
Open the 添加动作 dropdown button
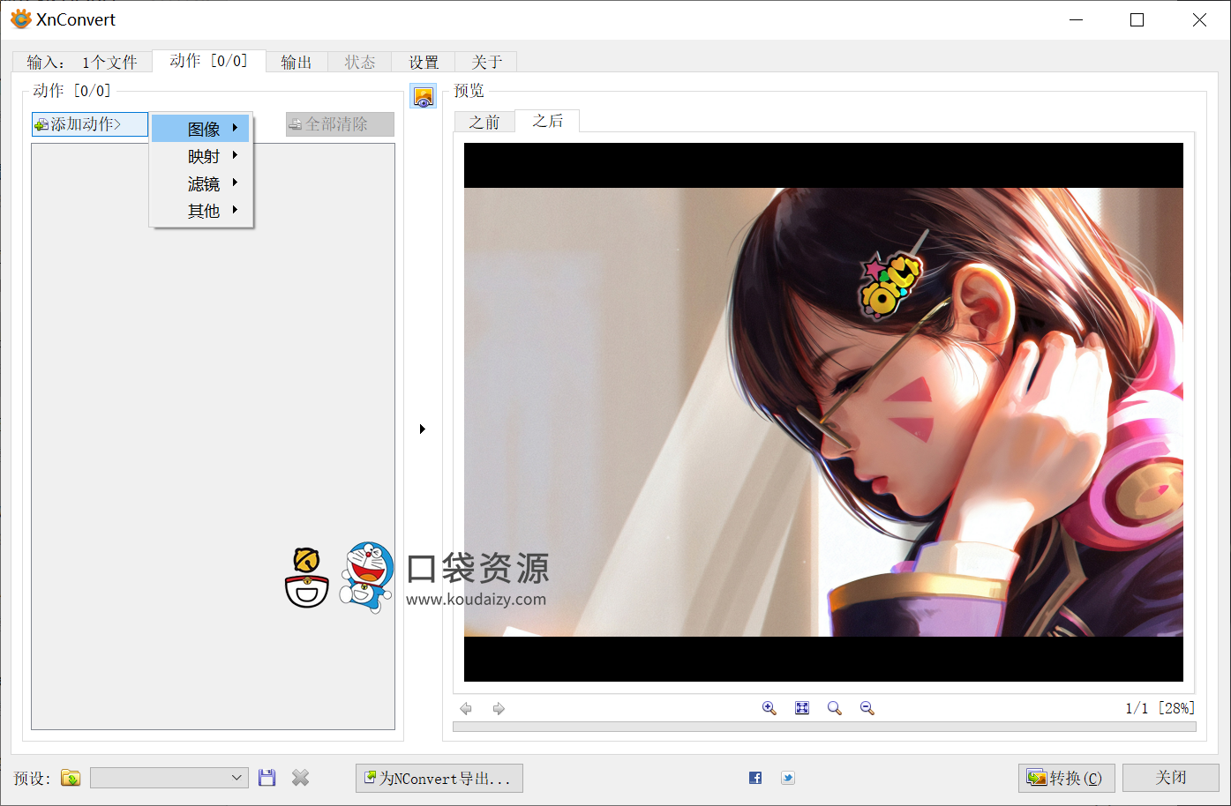90,124
